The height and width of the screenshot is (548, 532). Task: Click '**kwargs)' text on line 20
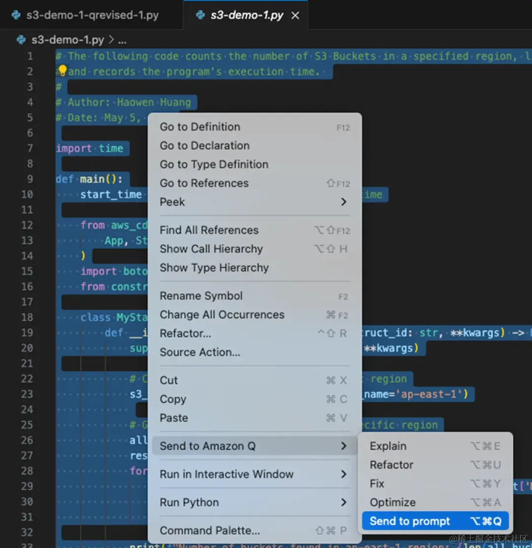pyautogui.click(x=391, y=348)
